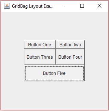Close the GridBag Layout Example window
This screenshot has width=109, height=111.
[99, 6]
